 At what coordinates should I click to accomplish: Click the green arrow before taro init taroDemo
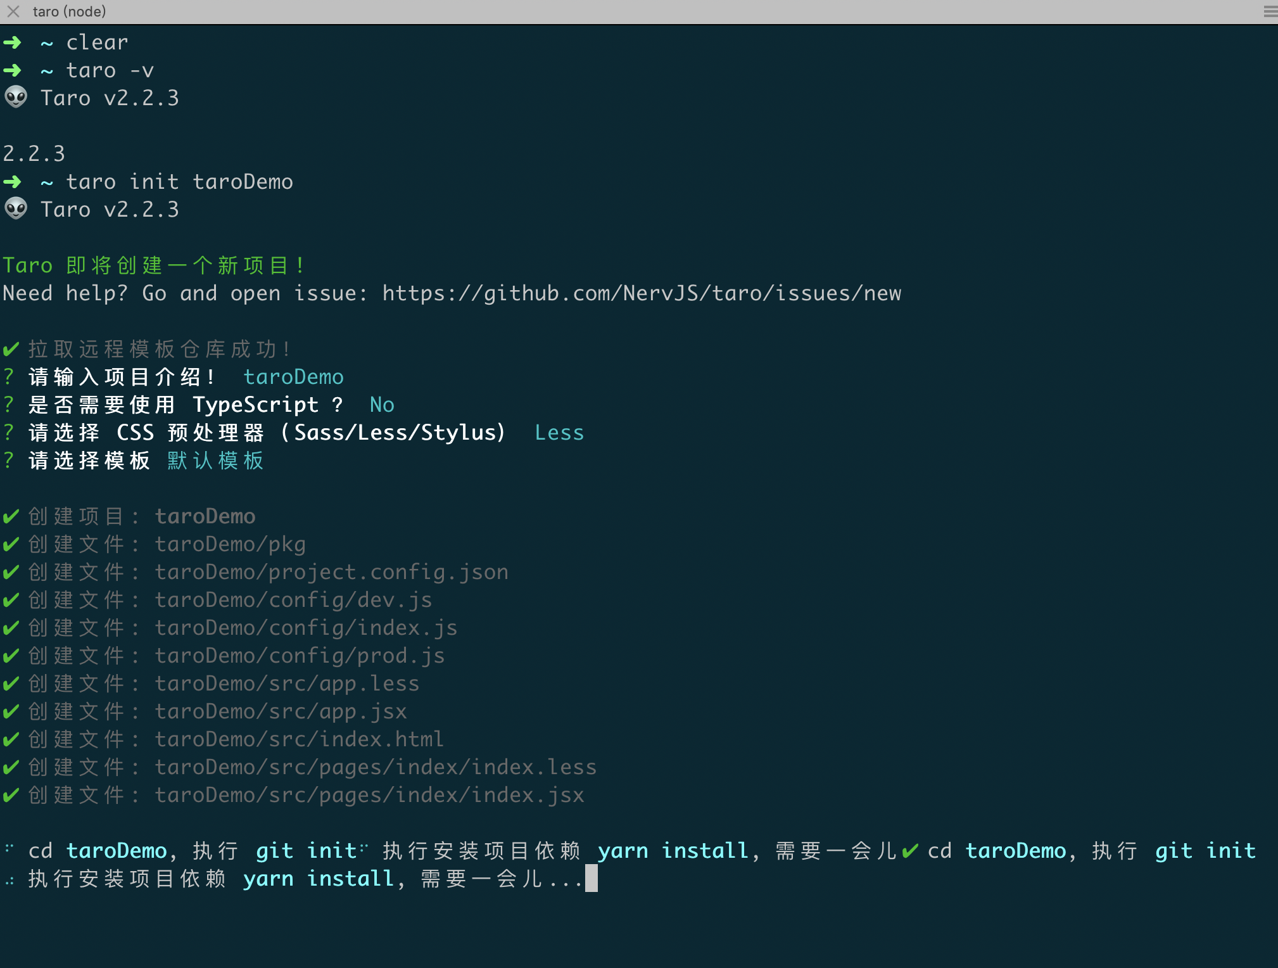click(13, 182)
